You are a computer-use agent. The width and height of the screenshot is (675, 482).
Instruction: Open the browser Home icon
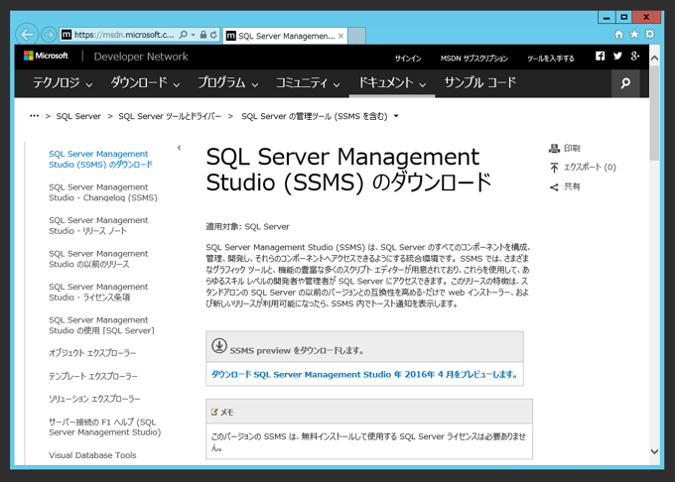[618, 34]
